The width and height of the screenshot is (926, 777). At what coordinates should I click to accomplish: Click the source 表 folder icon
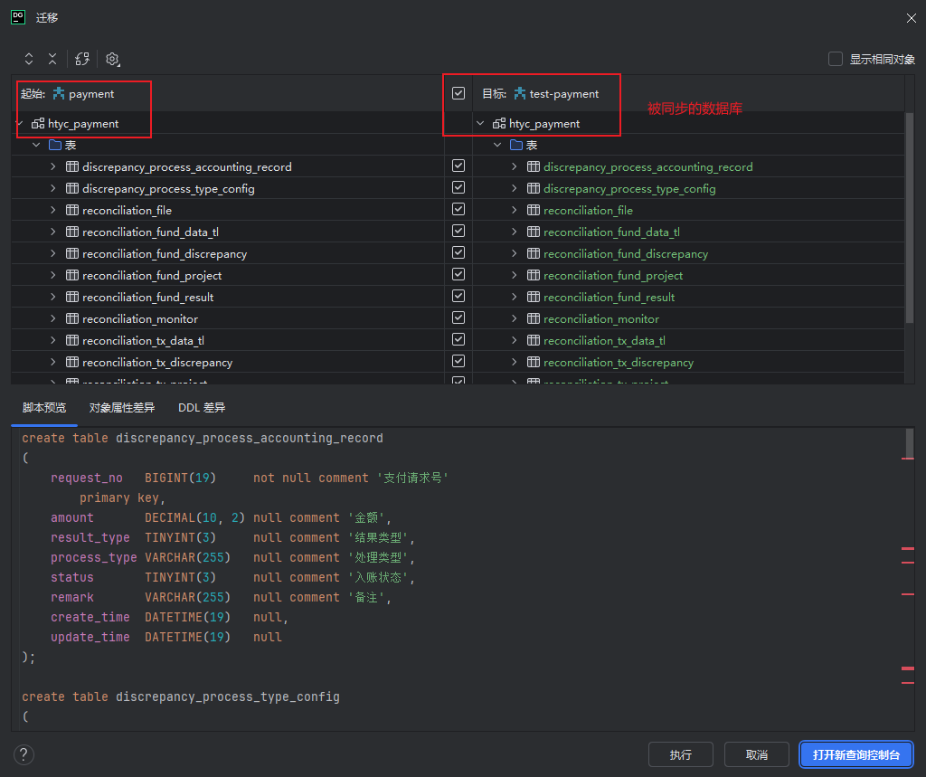[x=55, y=145]
